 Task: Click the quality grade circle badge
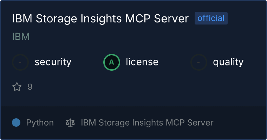tap(199, 62)
